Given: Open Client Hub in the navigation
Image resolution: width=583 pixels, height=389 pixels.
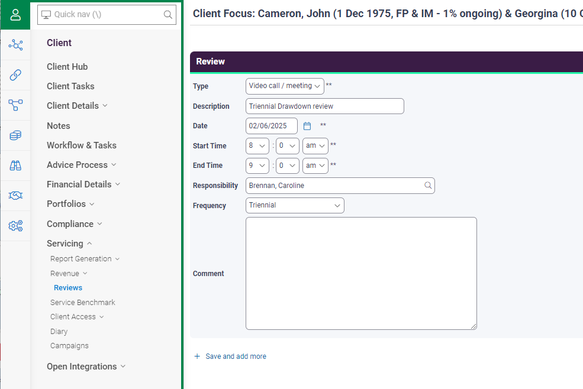Looking at the screenshot, I should pyautogui.click(x=67, y=66).
